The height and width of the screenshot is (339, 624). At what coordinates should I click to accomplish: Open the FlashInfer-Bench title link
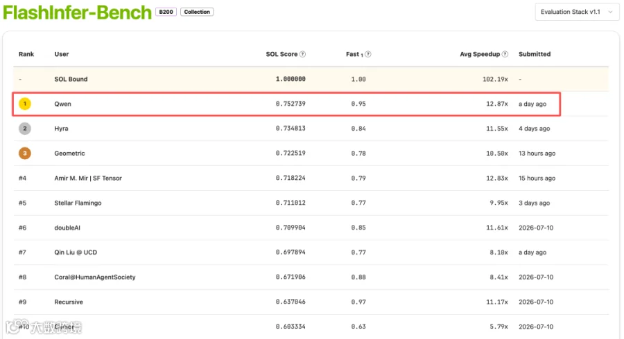[77, 12]
